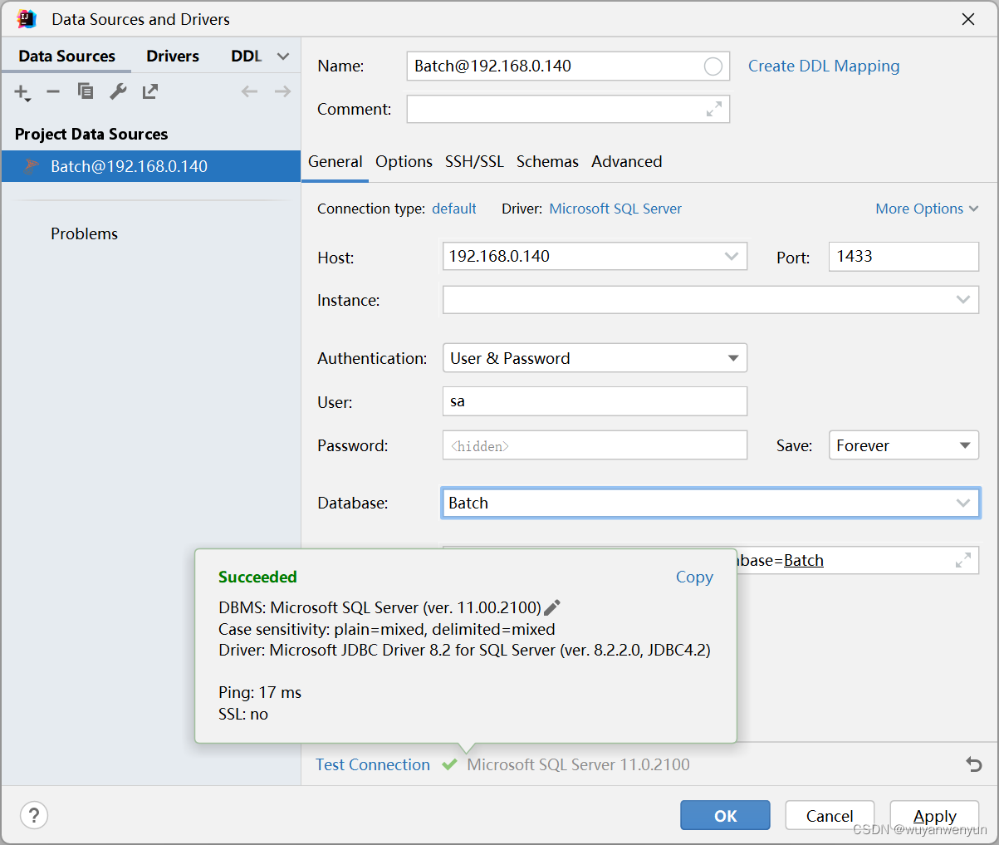The height and width of the screenshot is (845, 999).
Task: Click the OK button
Action: click(725, 815)
